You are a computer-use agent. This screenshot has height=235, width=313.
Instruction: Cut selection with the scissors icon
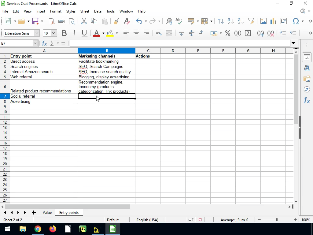84,21
